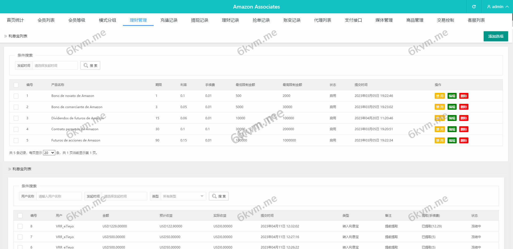The image size is (513, 249).
Task: Switch to the 会员列表 tab
Action: pyautogui.click(x=46, y=20)
